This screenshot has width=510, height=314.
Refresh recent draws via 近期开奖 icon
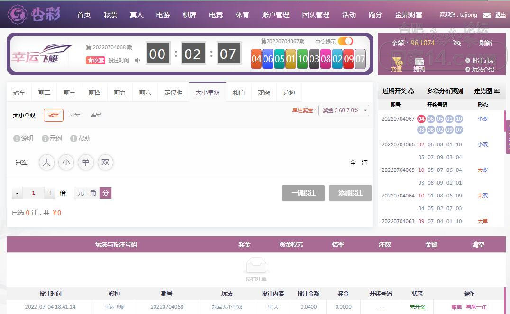pos(411,91)
